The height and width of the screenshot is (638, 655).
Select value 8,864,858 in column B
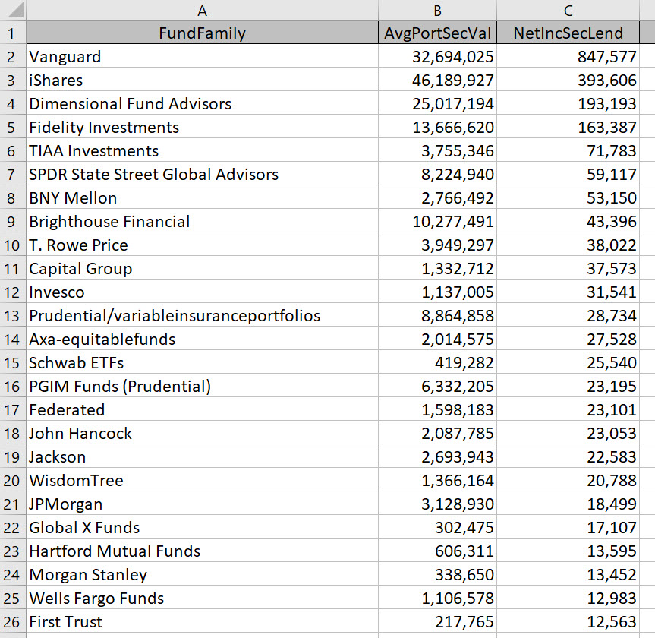click(x=437, y=316)
